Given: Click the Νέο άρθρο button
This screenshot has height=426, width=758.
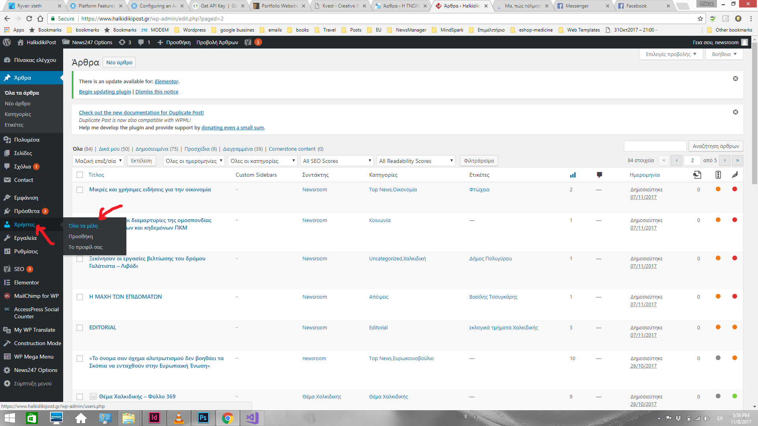Looking at the screenshot, I should [119, 62].
